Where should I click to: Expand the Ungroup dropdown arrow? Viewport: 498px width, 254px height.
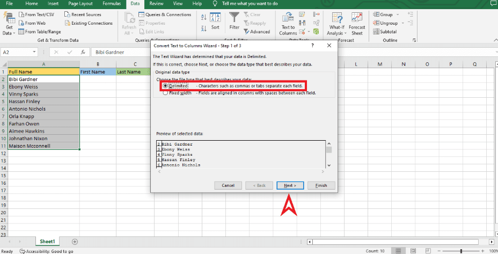[x=402, y=23]
